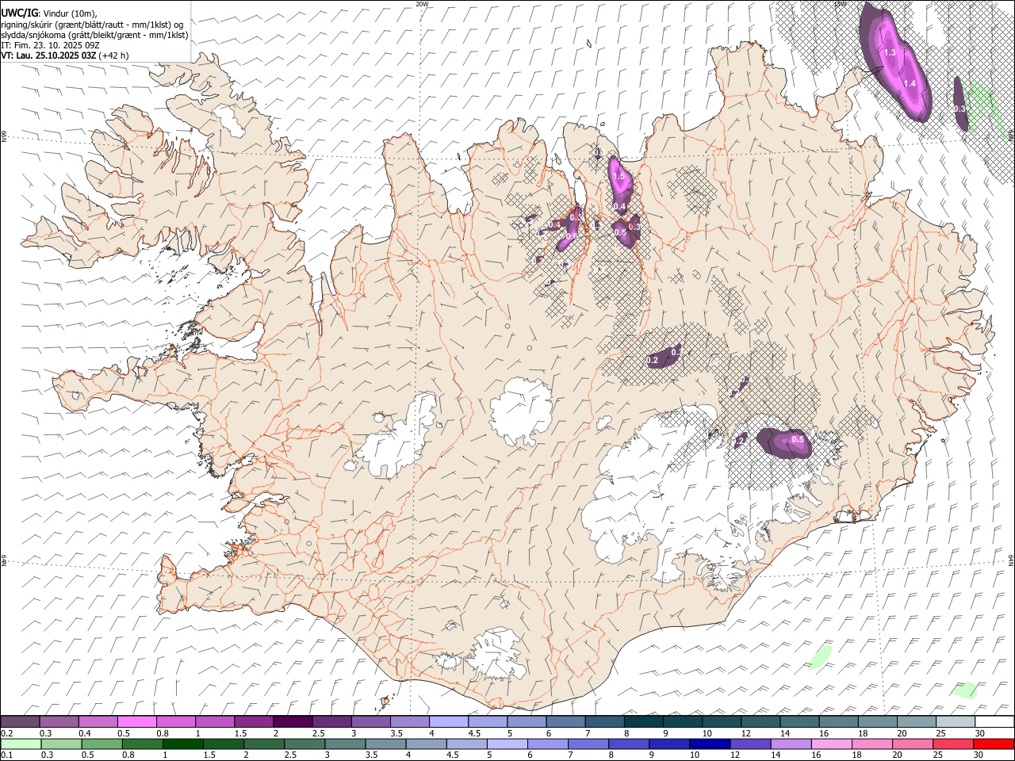The height and width of the screenshot is (761, 1015).
Task: Click the 20W longitude label at the top edge
Action: click(x=422, y=4)
